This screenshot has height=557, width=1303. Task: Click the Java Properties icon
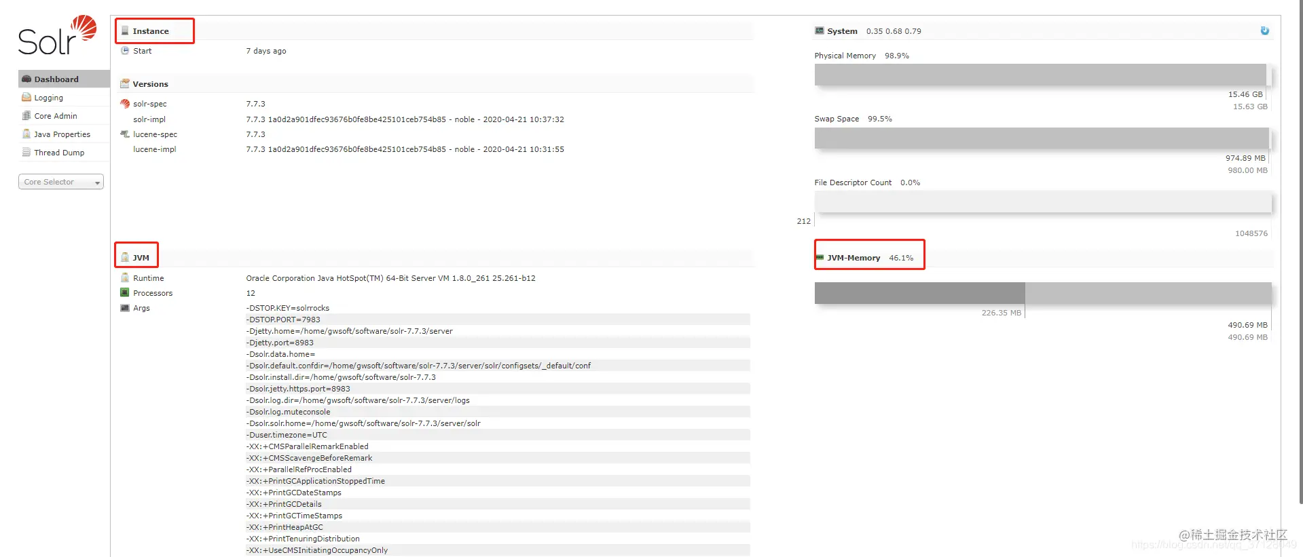click(x=26, y=134)
